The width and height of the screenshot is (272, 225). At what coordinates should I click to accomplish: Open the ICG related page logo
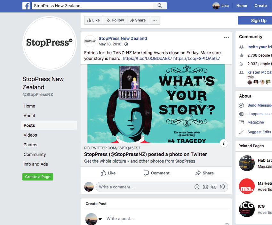pyautogui.click(x=247, y=209)
